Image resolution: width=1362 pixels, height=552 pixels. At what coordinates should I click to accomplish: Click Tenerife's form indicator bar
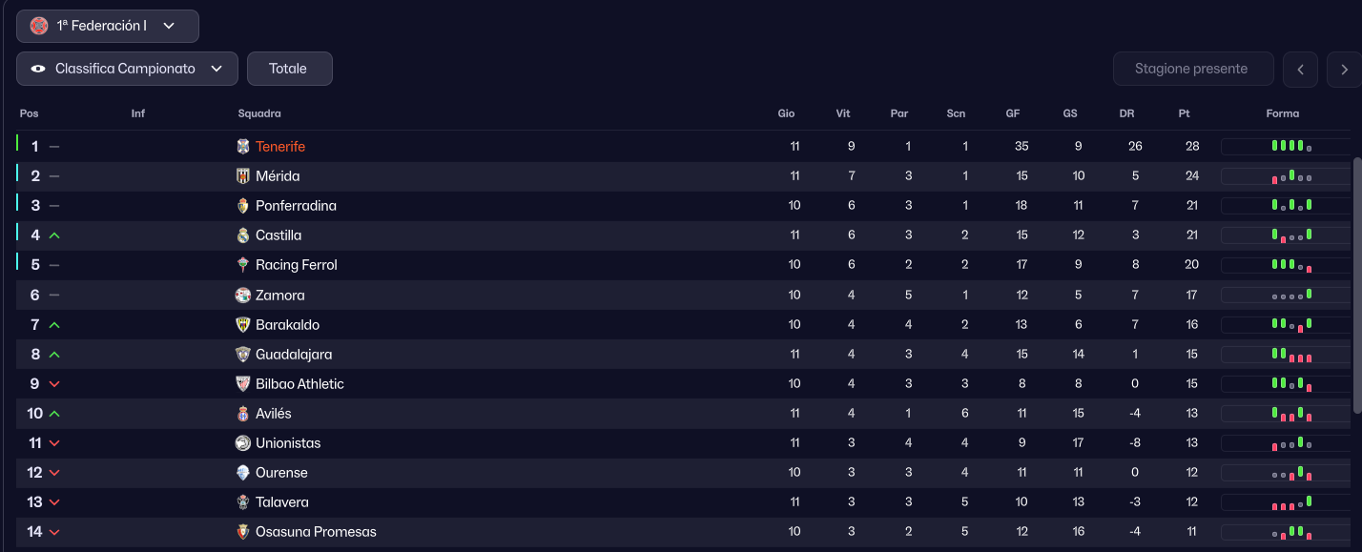(x=1284, y=147)
